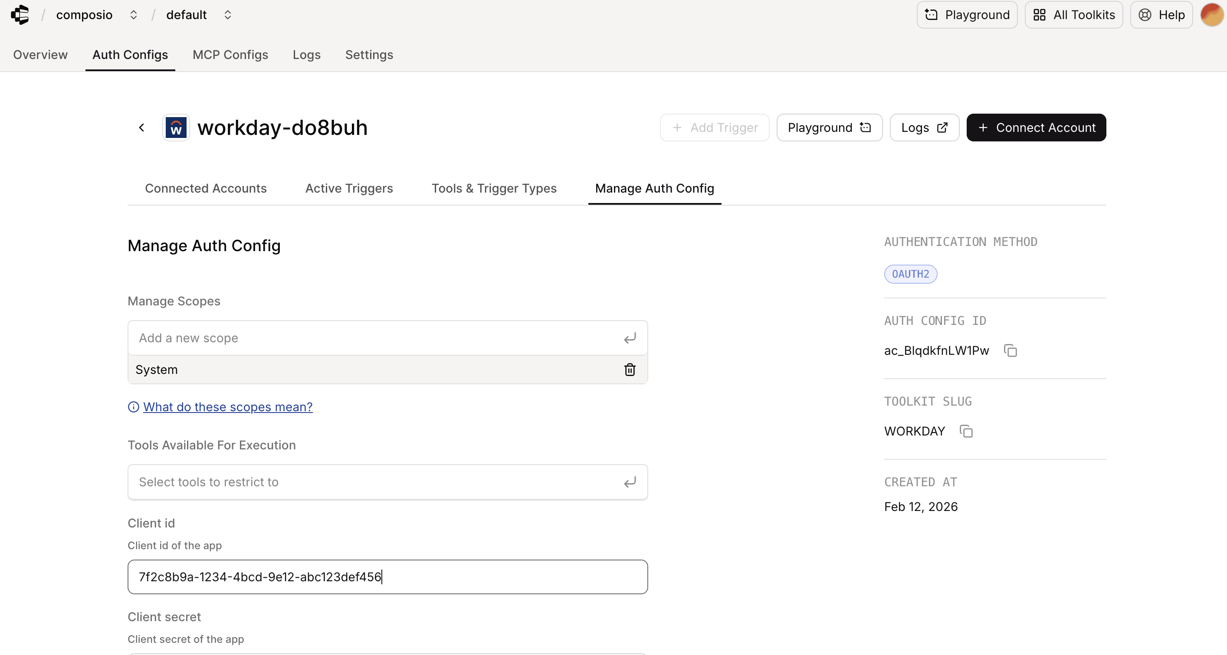Delete the System scope with trash icon
1227x655 pixels.
tap(630, 370)
